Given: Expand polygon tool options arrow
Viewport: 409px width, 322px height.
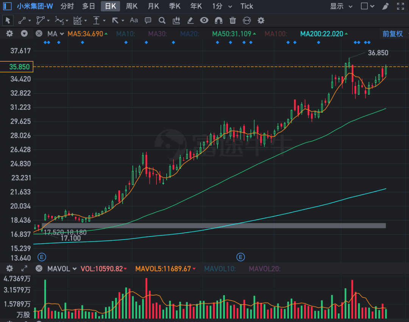Looking at the screenshot, I should [x=48, y=20].
